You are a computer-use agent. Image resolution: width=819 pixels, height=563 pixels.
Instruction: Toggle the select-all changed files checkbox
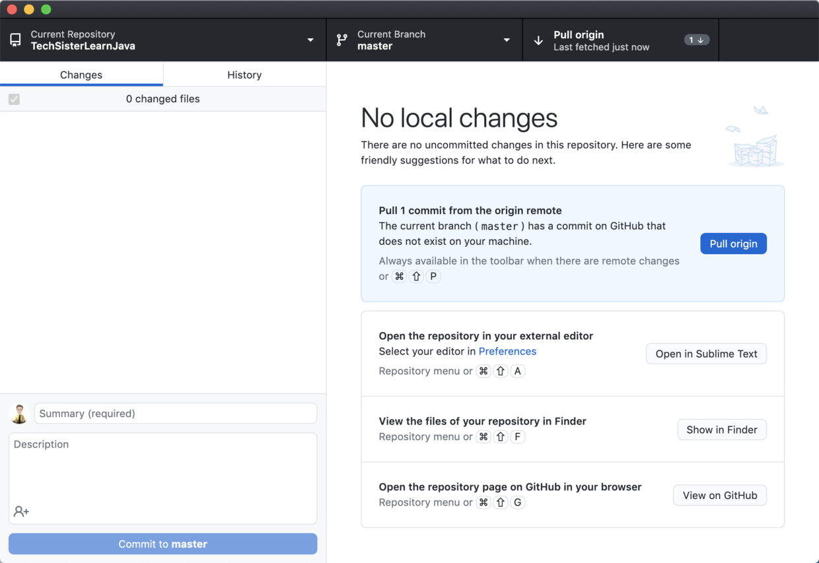14,99
